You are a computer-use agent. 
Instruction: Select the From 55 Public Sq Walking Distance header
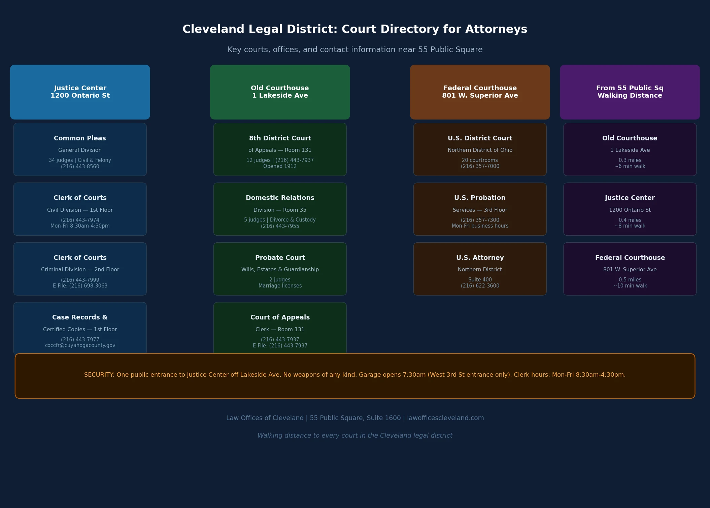pyautogui.click(x=630, y=92)
